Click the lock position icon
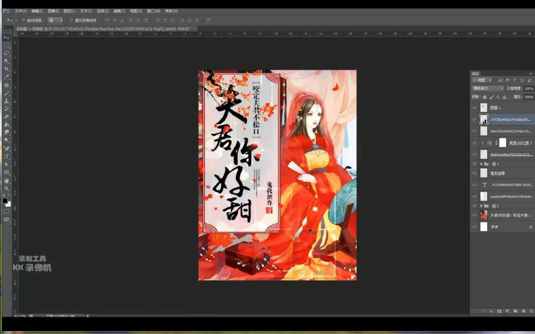 [x=498, y=97]
